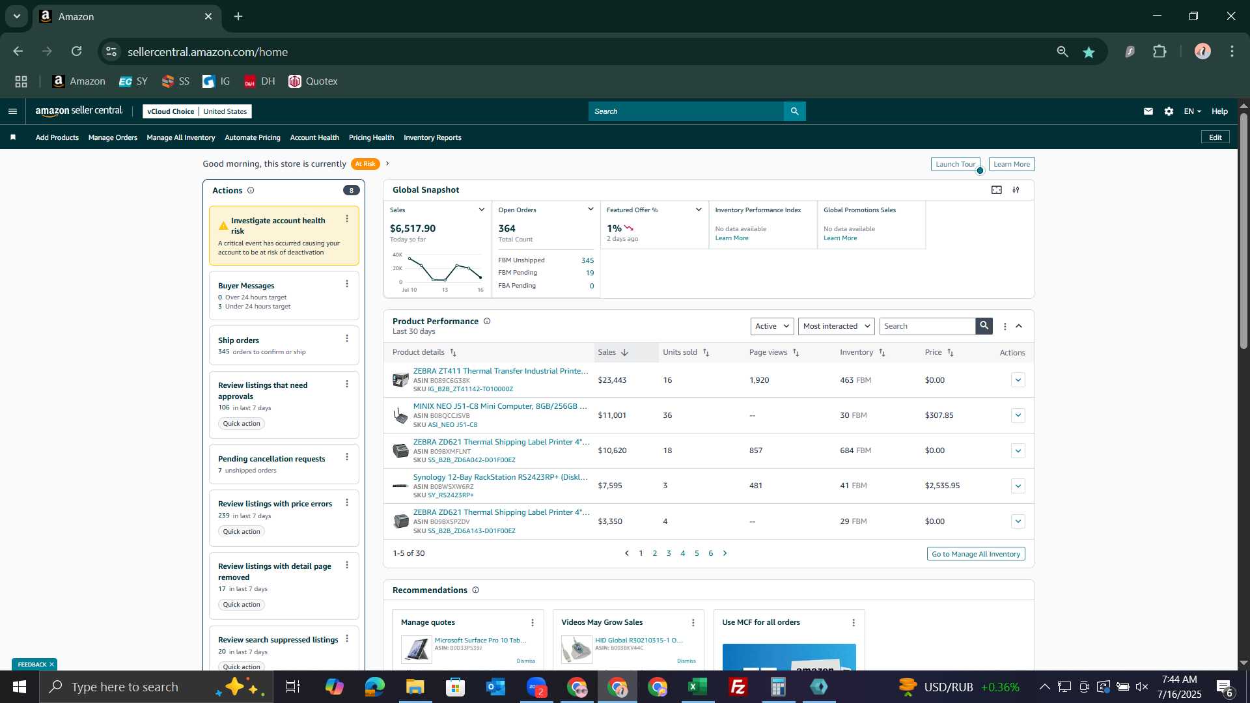This screenshot has width=1250, height=703.
Task: Click the magnifier button in top search bar
Action: tap(795, 111)
